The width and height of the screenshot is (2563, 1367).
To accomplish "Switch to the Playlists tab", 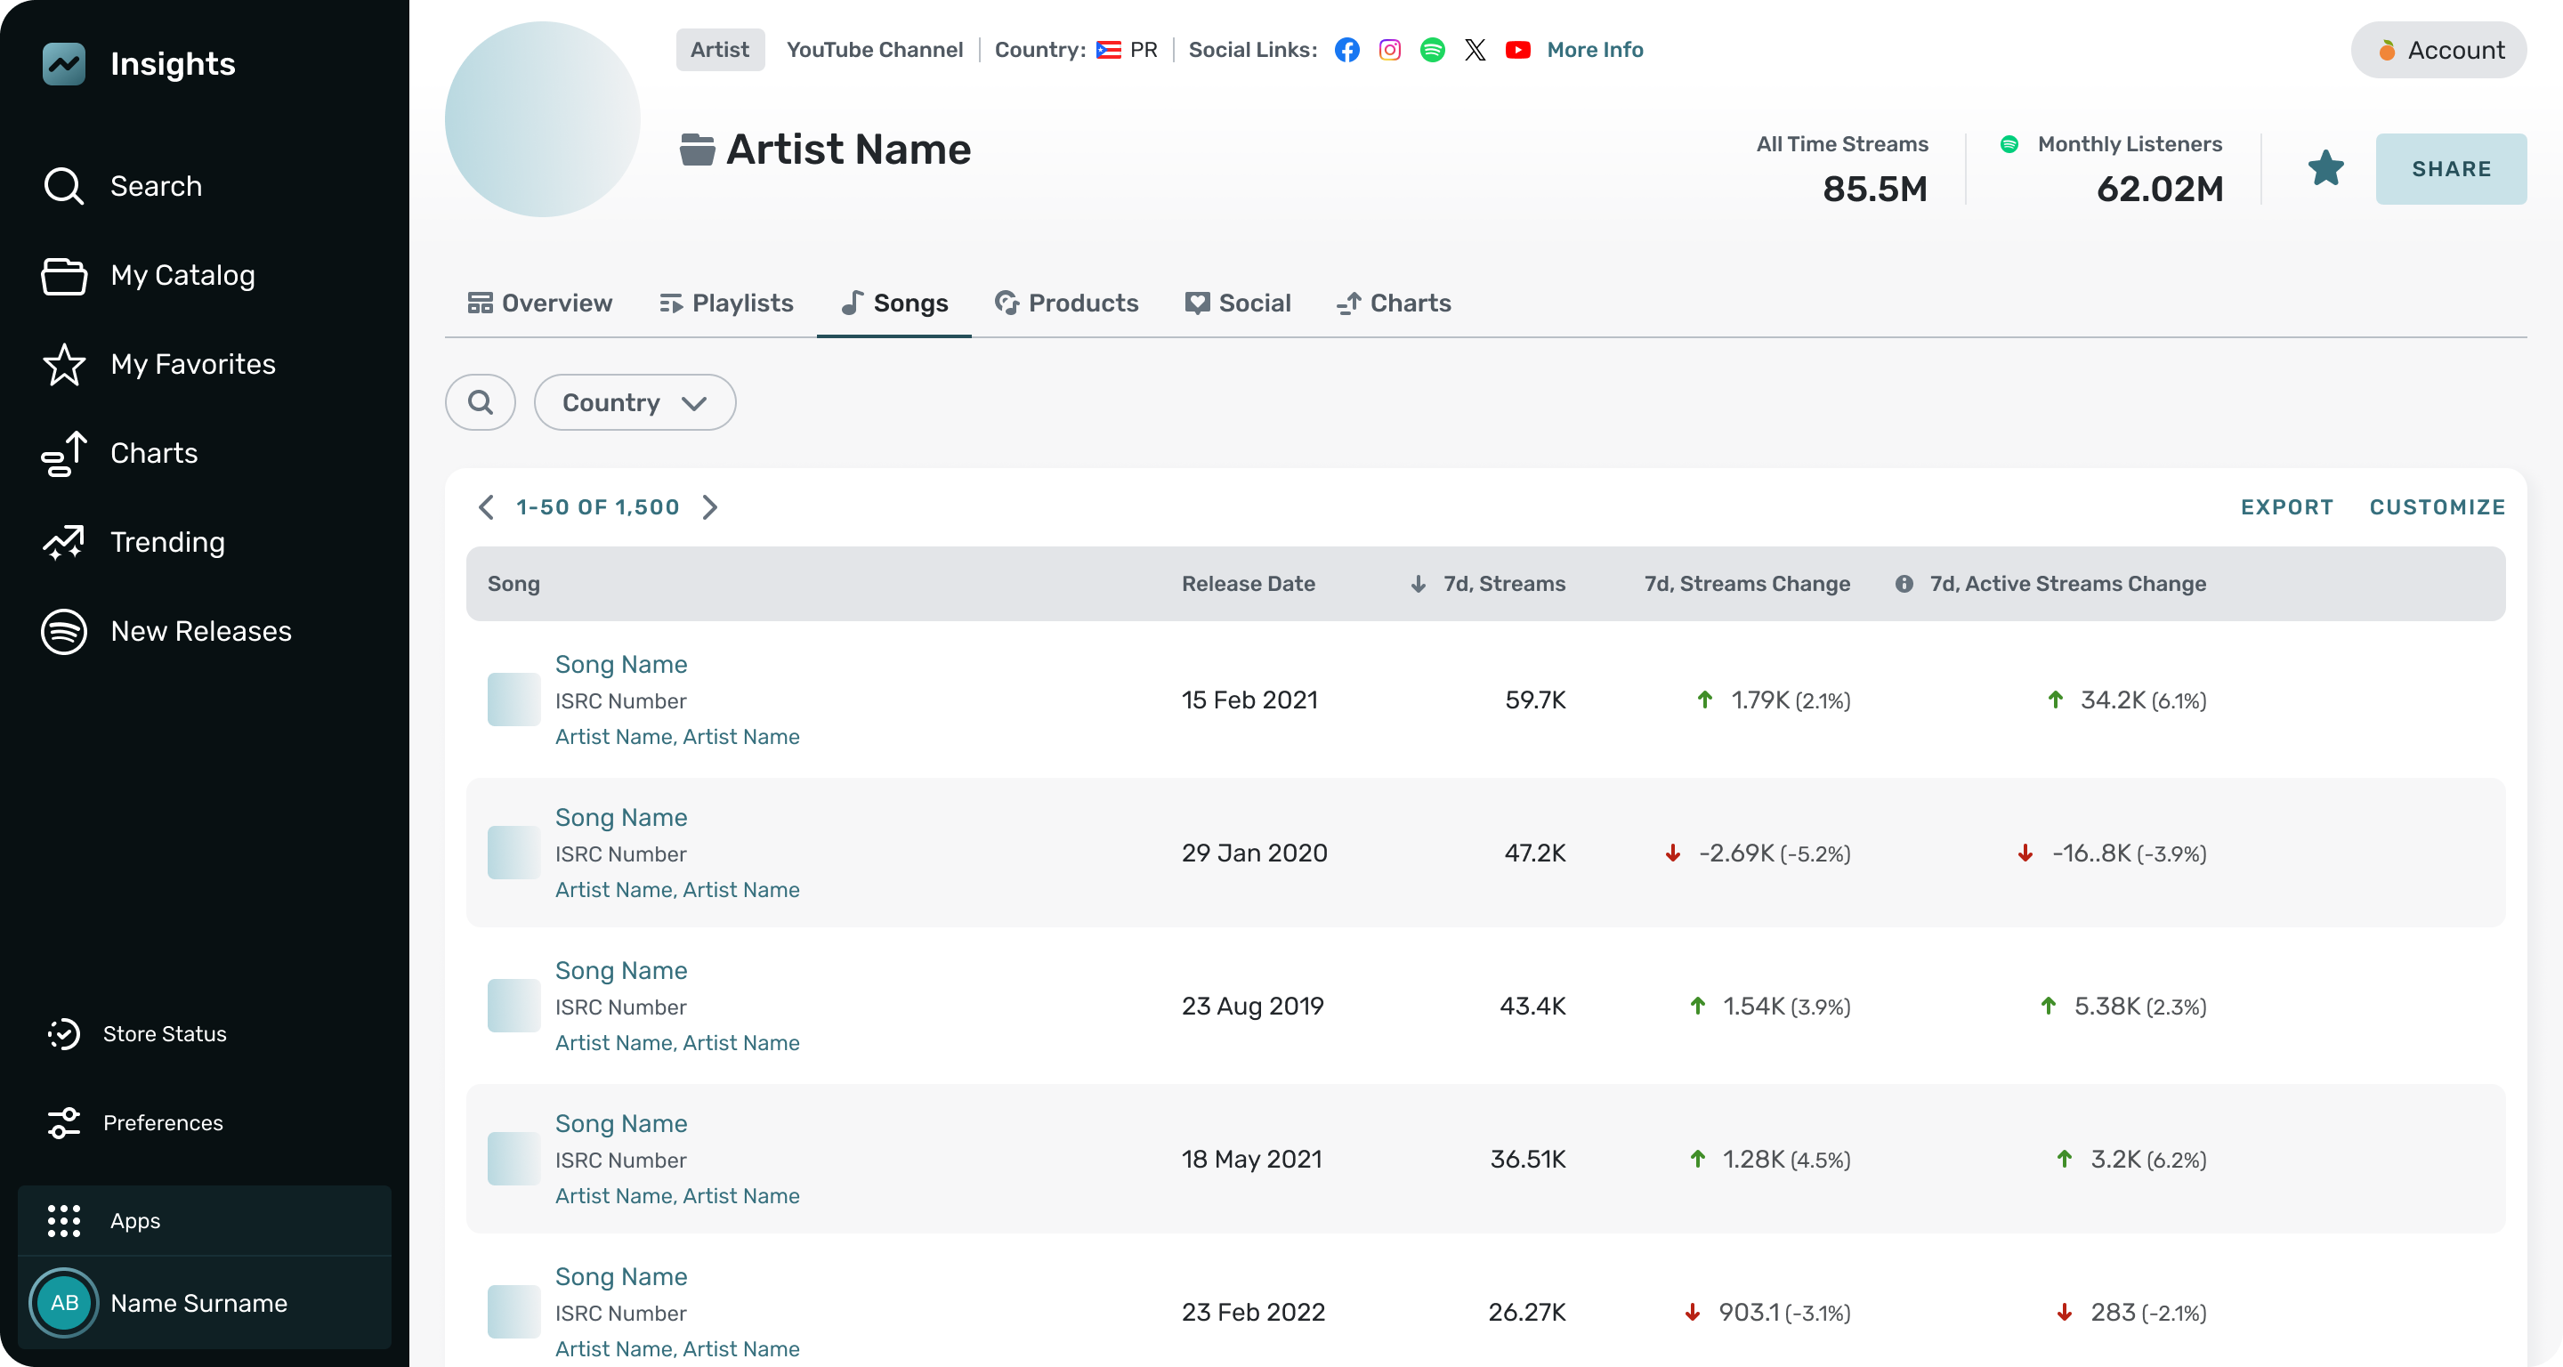I will coord(726,303).
